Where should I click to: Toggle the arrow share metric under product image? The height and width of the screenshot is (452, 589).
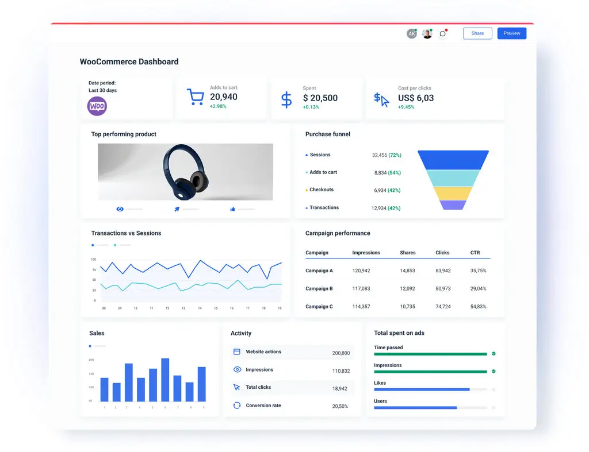click(x=177, y=209)
